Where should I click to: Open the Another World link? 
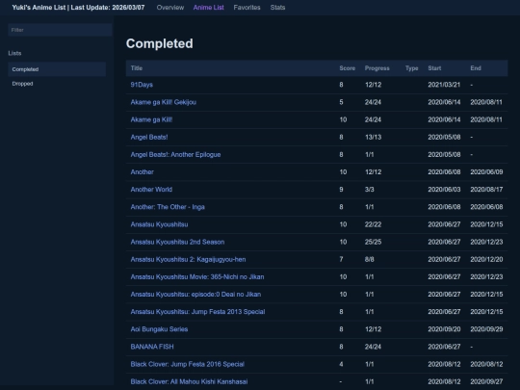[x=151, y=190]
